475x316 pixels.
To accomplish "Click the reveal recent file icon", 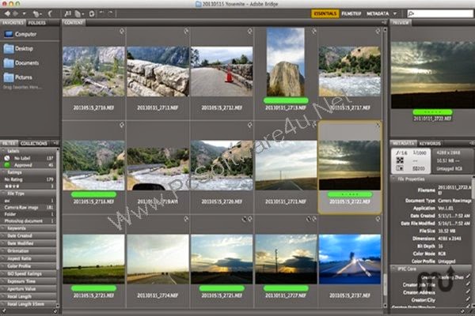I will tap(36, 13).
